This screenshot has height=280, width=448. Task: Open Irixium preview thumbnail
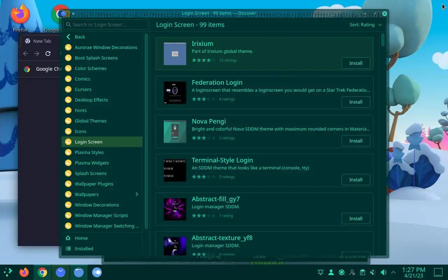click(175, 54)
